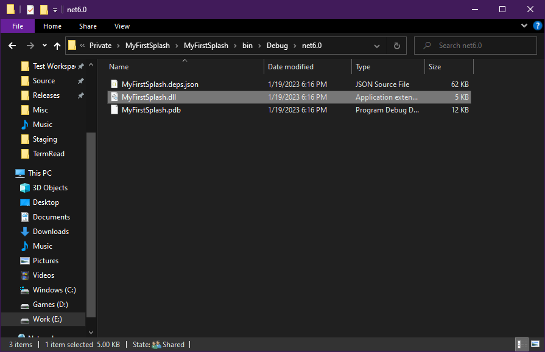The height and width of the screenshot is (352, 545).
Task: Expand the ribbon with the chevron
Action: tap(524, 26)
